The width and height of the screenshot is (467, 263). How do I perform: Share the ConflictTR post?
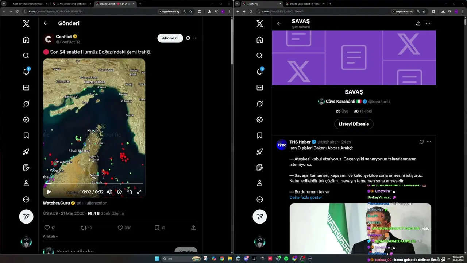pyautogui.click(x=194, y=228)
